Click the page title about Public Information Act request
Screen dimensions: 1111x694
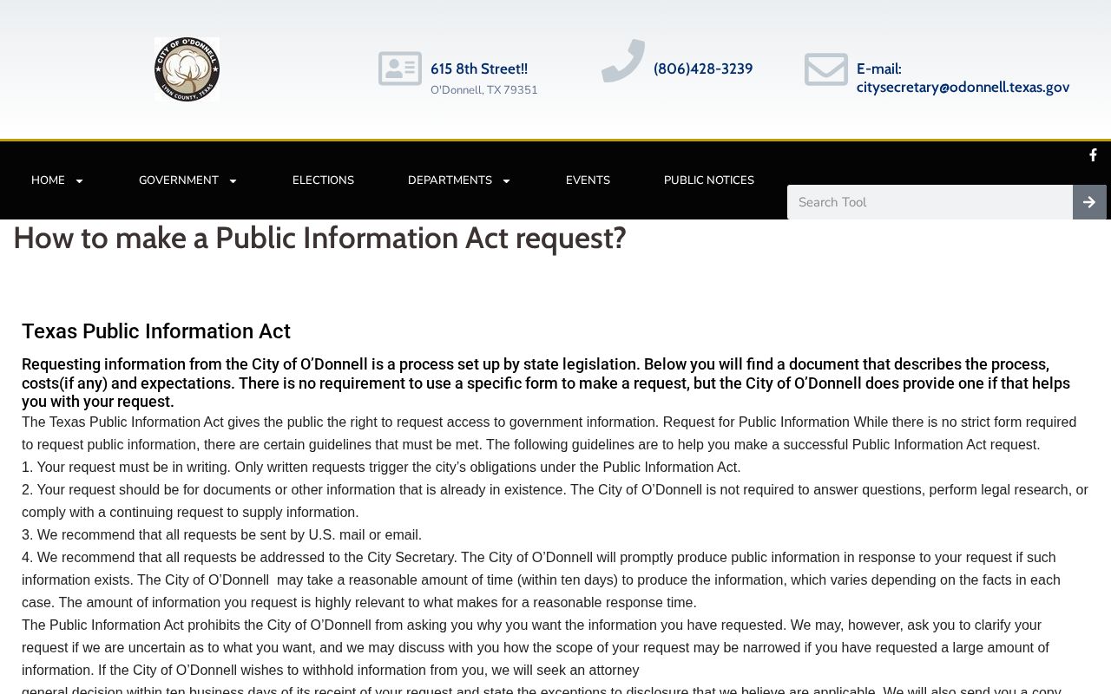(319, 238)
